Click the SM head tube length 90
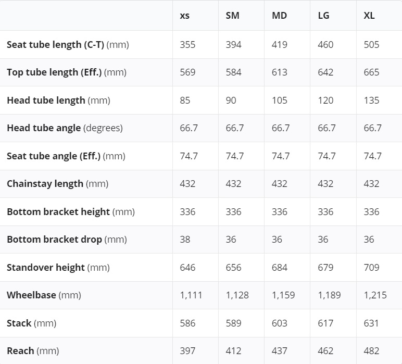This screenshot has height=364, width=402. point(231,101)
